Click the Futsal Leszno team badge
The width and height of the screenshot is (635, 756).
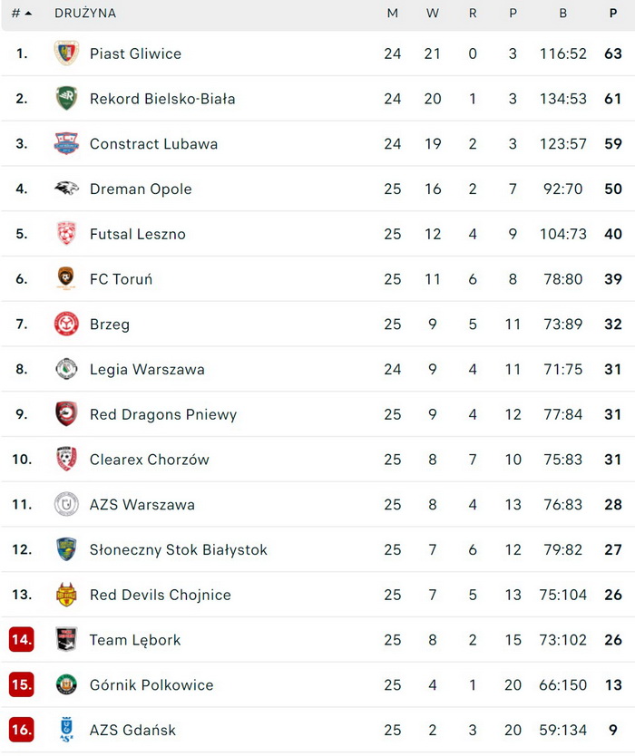pyautogui.click(x=66, y=234)
